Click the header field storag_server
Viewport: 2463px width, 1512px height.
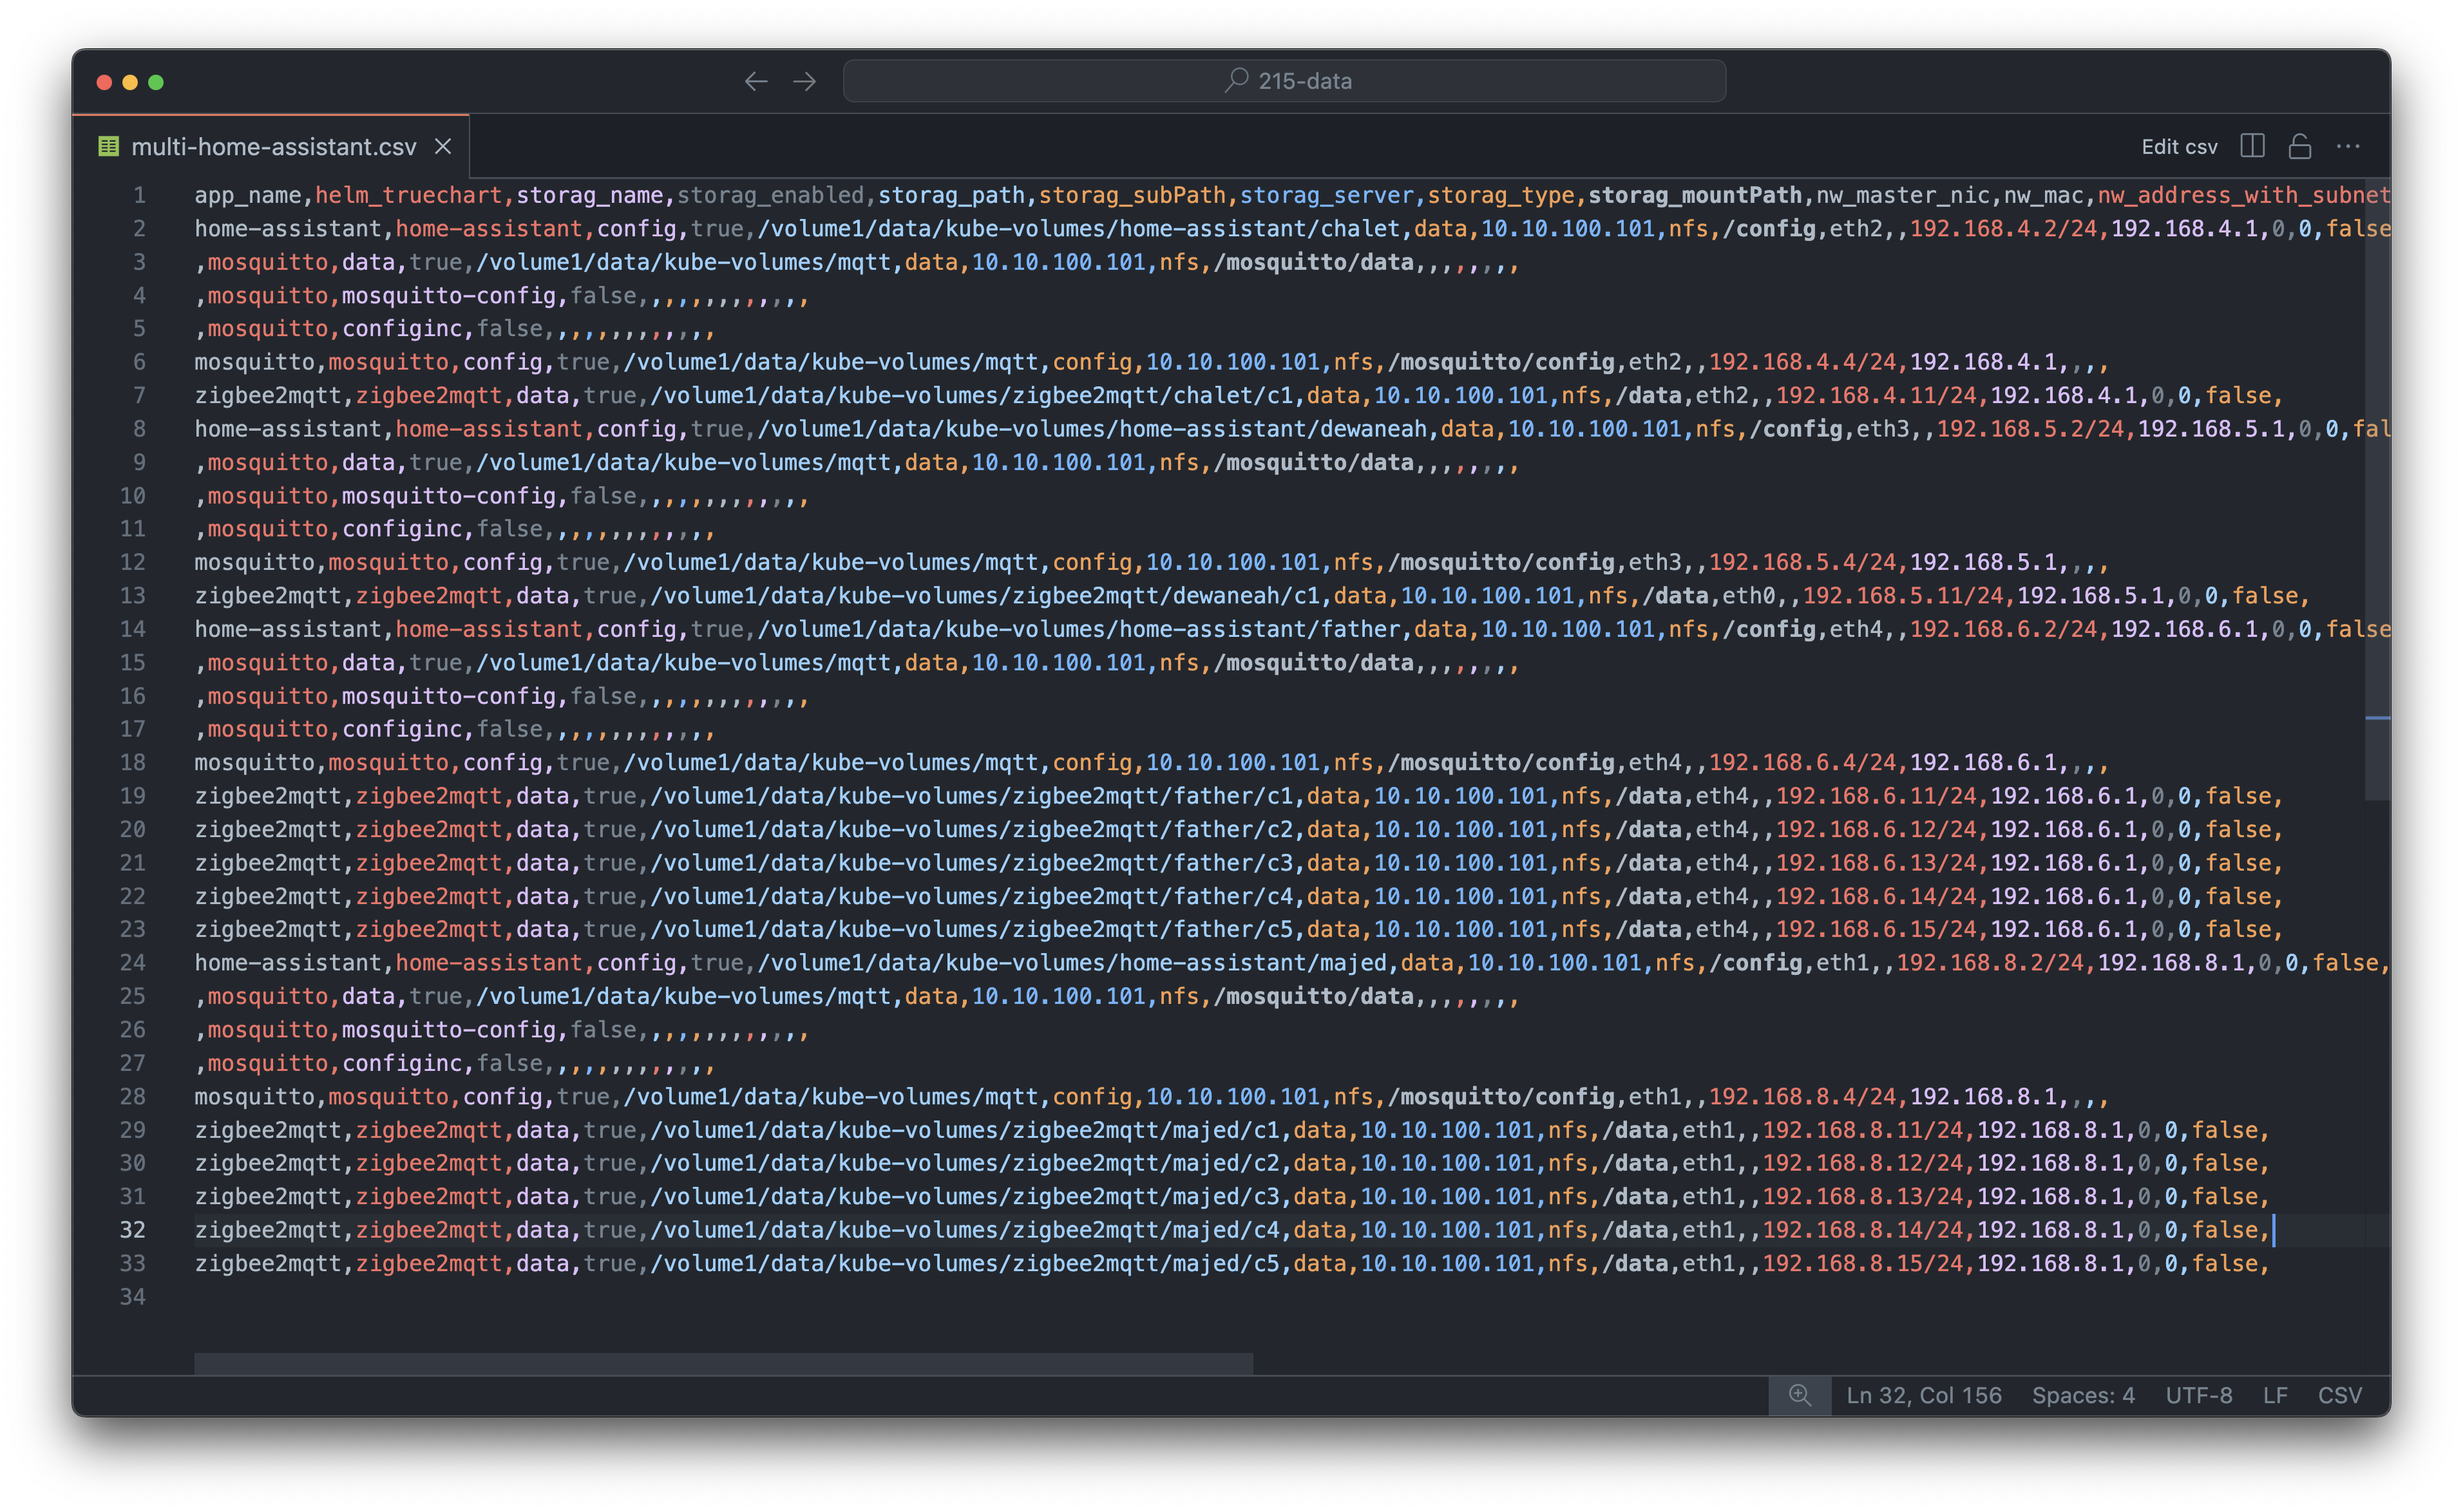[1327, 195]
